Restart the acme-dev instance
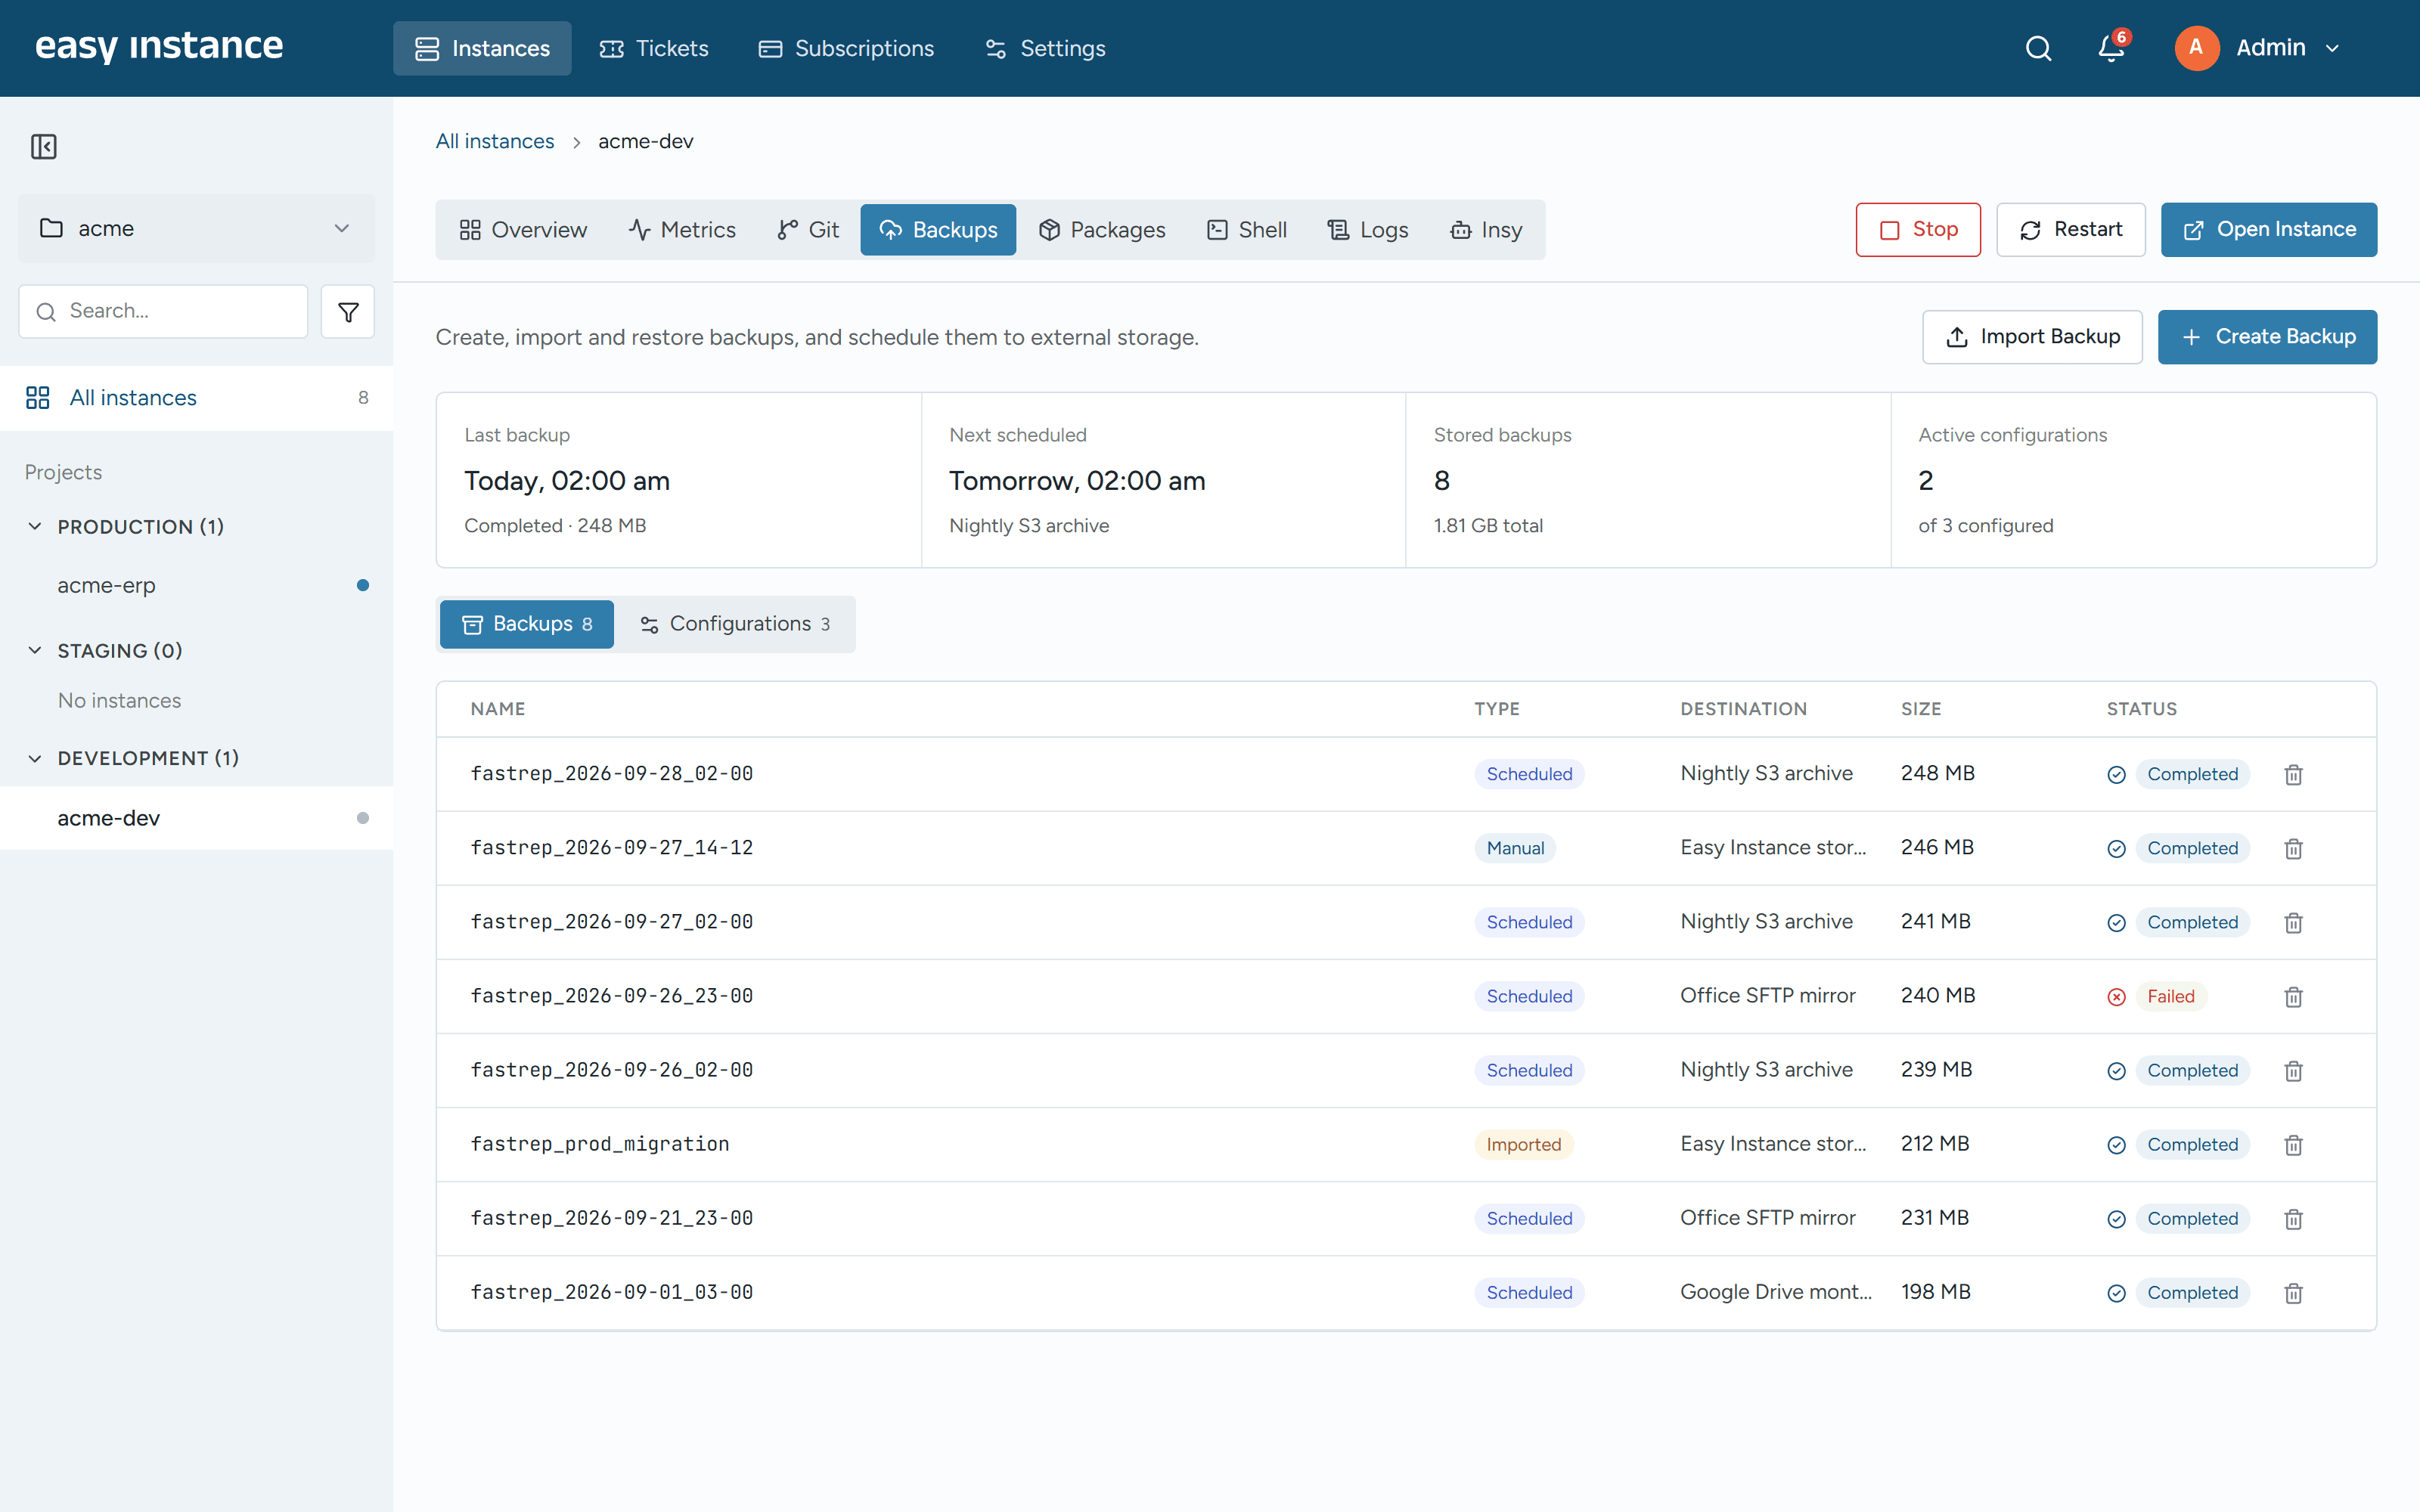 tap(2071, 230)
